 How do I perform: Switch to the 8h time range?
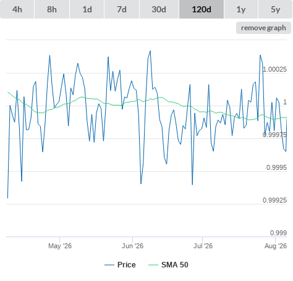52,9
